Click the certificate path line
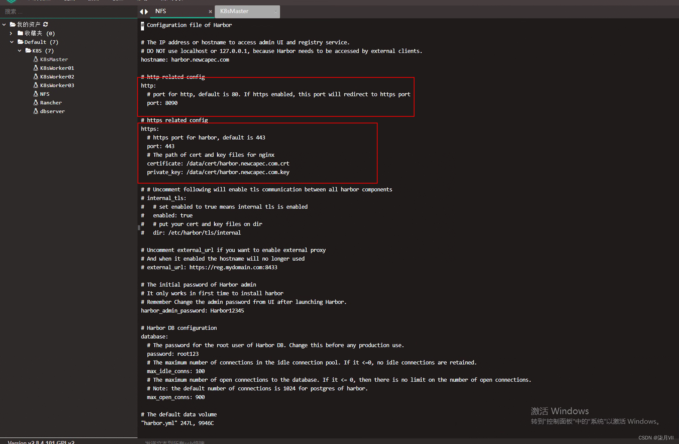Viewport: 679px width, 444px height. pyautogui.click(x=218, y=164)
